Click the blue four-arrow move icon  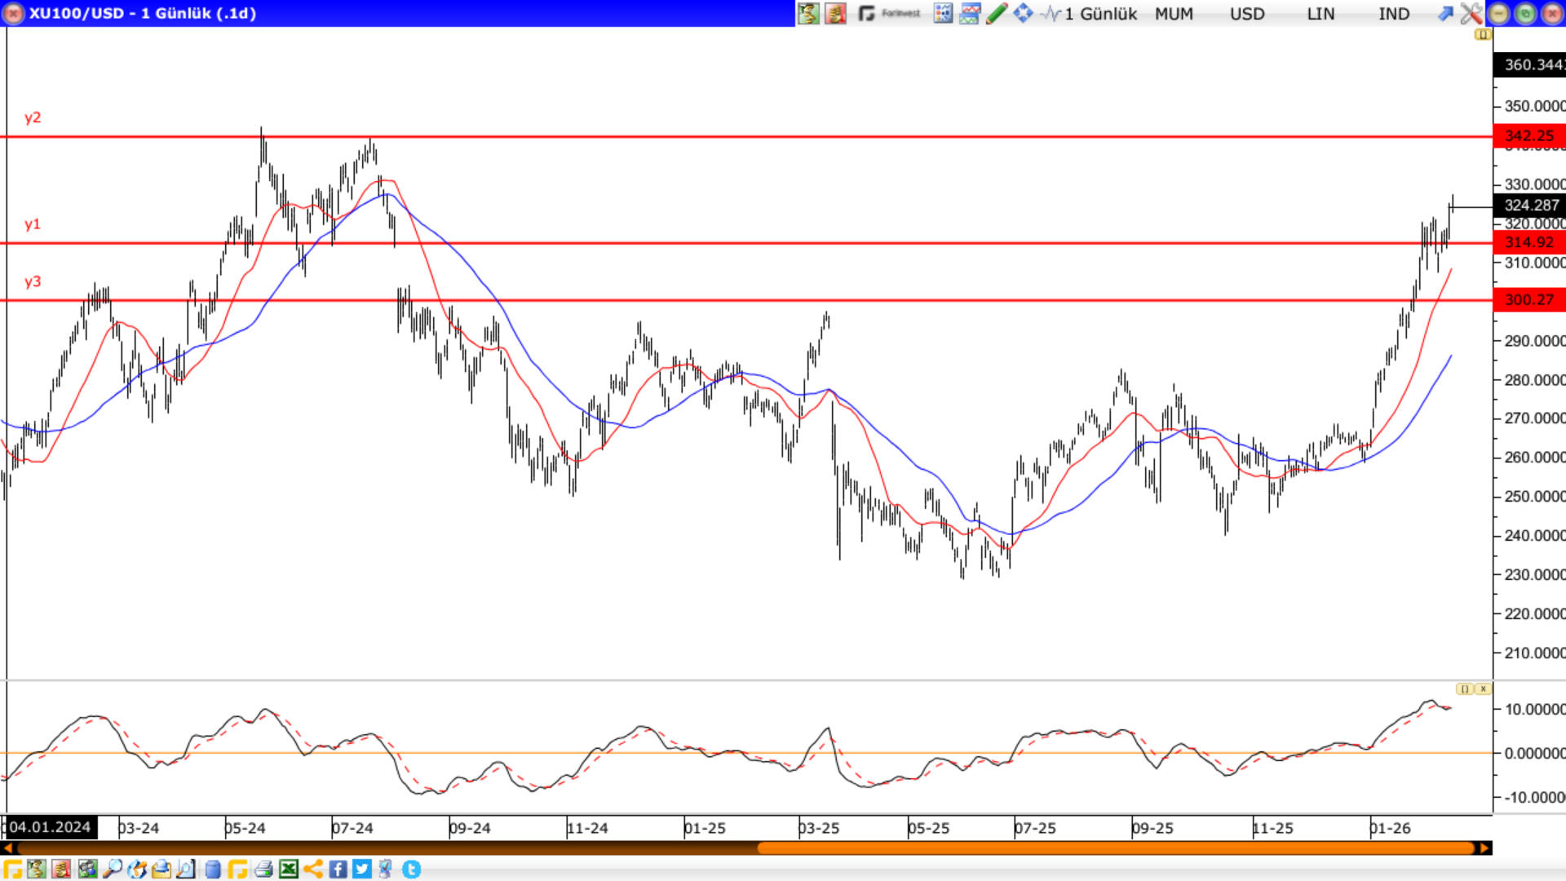point(1023,13)
